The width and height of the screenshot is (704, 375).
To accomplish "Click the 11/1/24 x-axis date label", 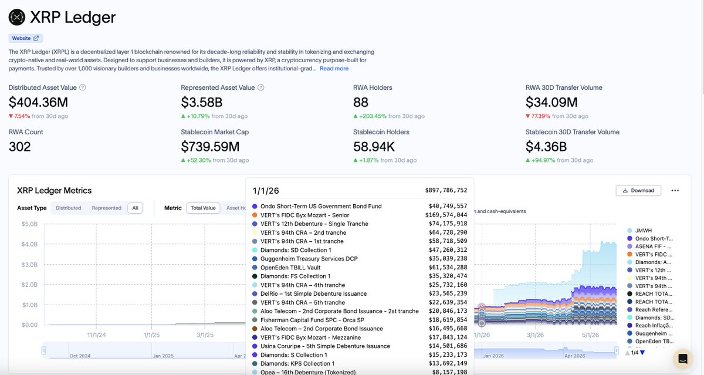I will tap(97, 335).
